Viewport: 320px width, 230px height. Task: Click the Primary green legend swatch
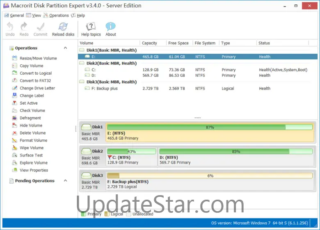tap(83, 214)
